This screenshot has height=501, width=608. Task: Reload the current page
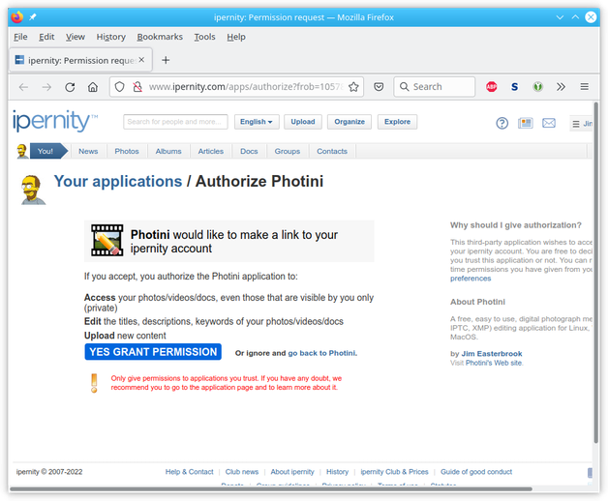tap(70, 87)
